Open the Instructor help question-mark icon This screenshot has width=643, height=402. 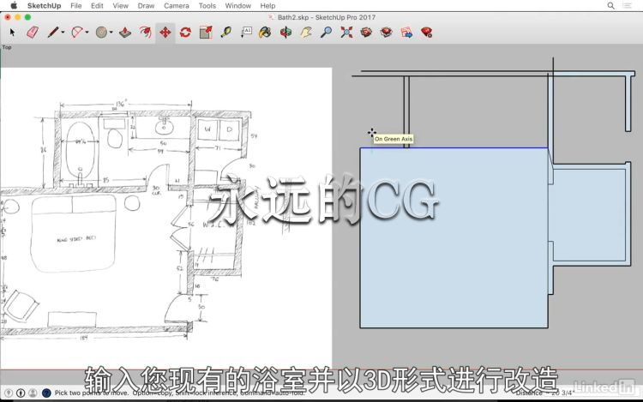[46, 393]
